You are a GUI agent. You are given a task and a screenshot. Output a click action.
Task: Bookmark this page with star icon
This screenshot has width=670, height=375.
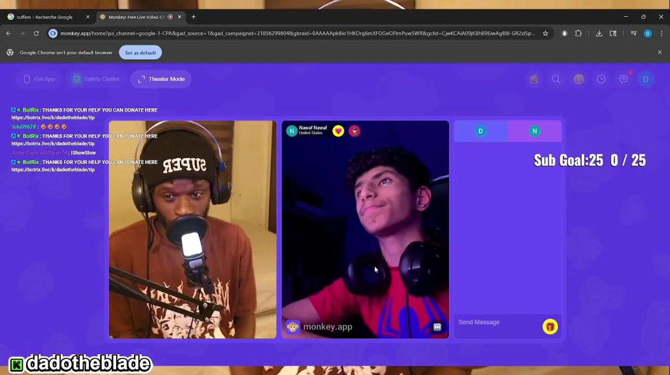pyautogui.click(x=545, y=33)
